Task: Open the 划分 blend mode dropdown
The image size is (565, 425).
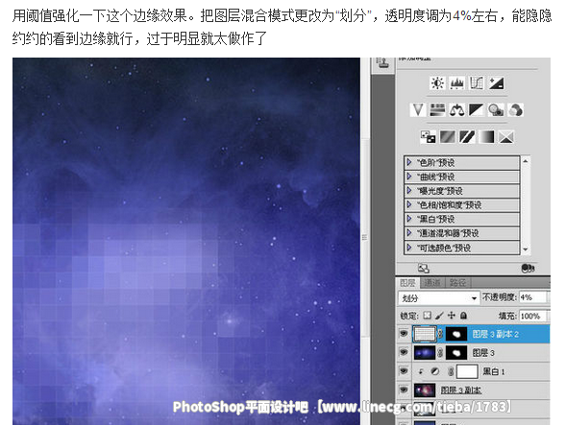Action: [439, 298]
